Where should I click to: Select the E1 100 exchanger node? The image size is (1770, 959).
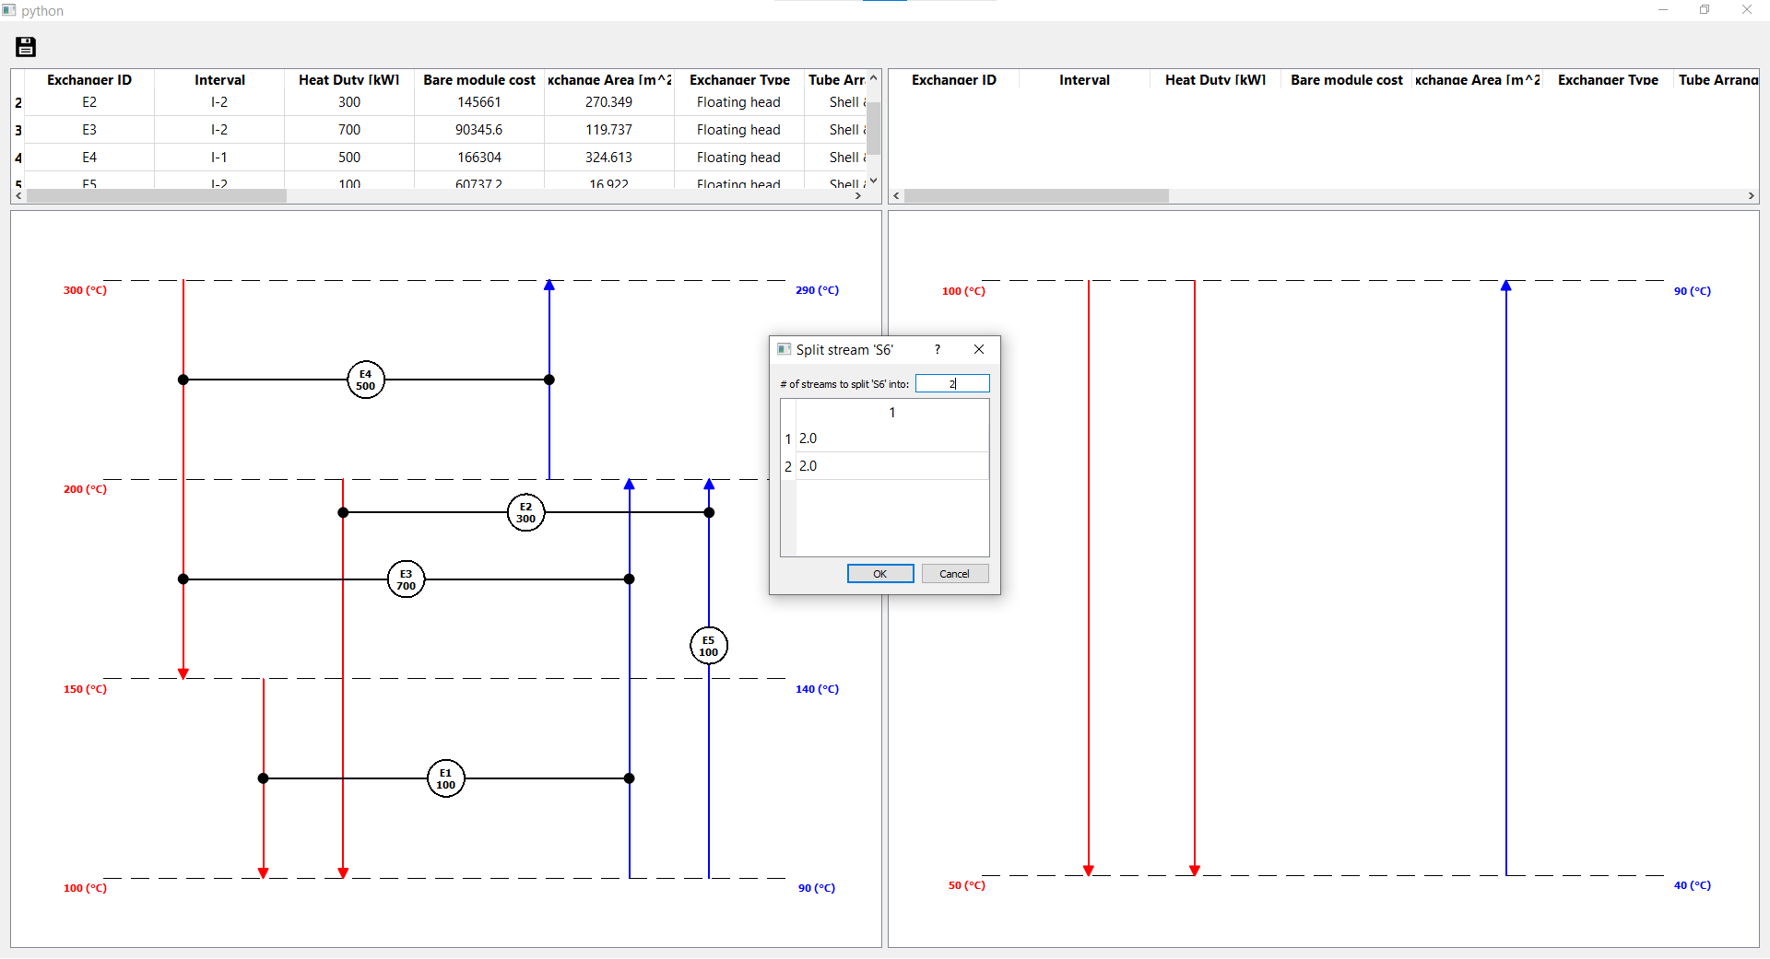(446, 778)
